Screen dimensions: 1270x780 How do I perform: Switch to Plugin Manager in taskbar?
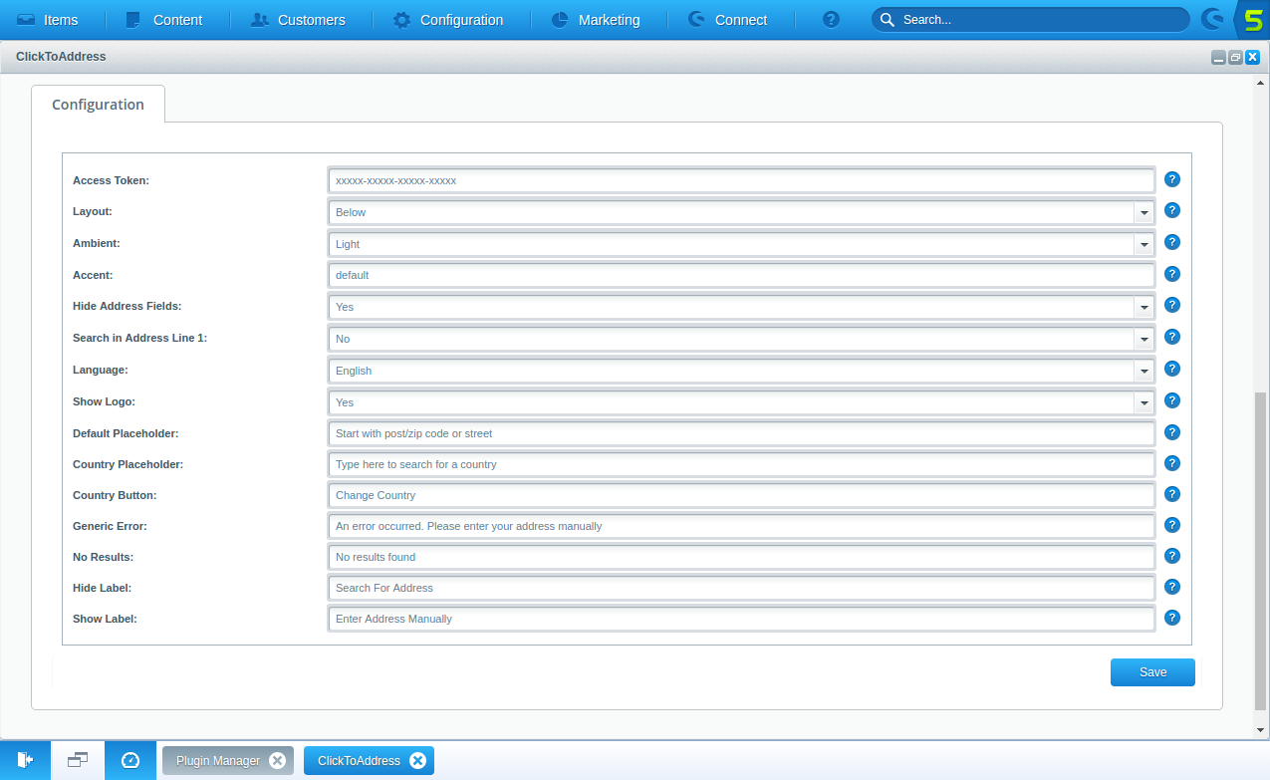(228, 761)
